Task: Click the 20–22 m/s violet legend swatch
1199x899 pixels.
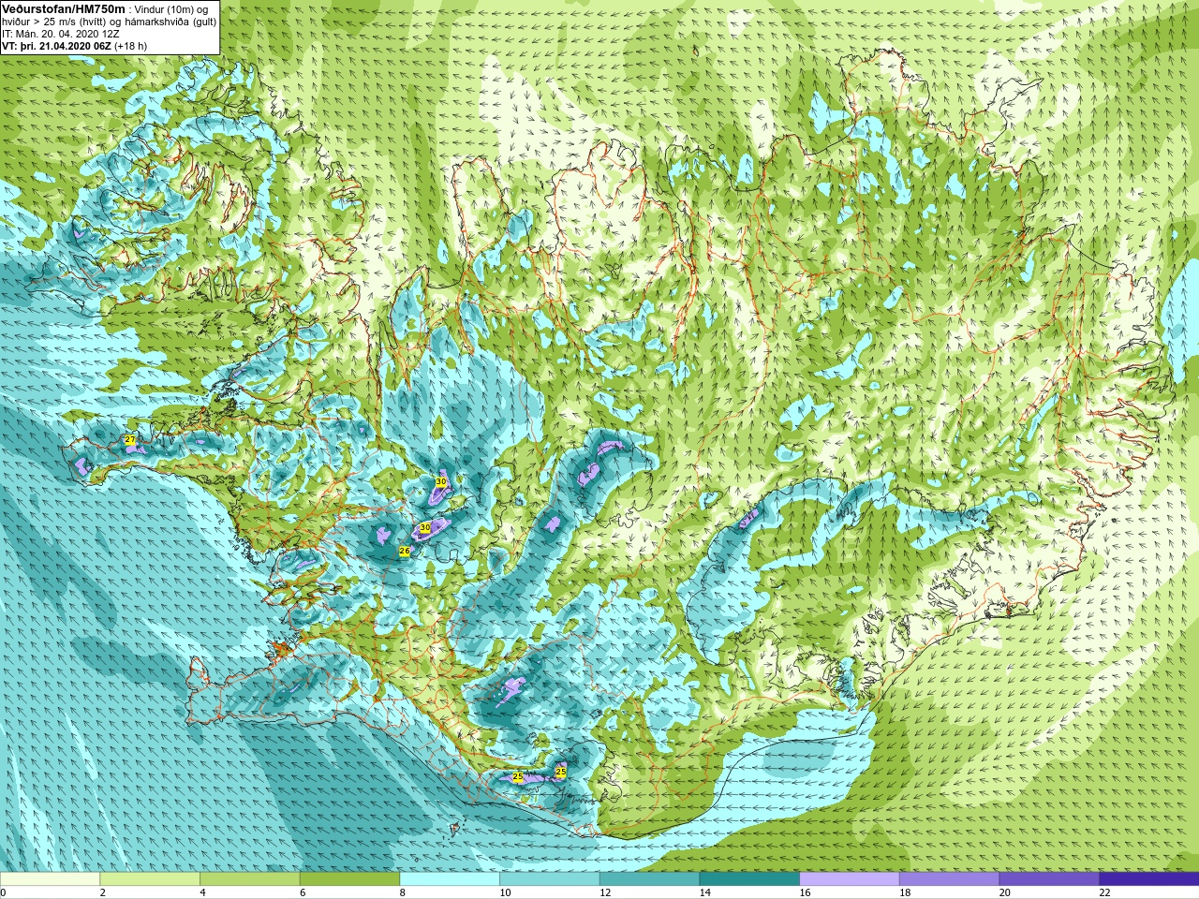Action: point(1049,879)
